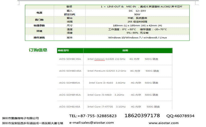
Task: Click model number AOS-SOH8D45A
Action: pyautogui.click(x=70, y=71)
